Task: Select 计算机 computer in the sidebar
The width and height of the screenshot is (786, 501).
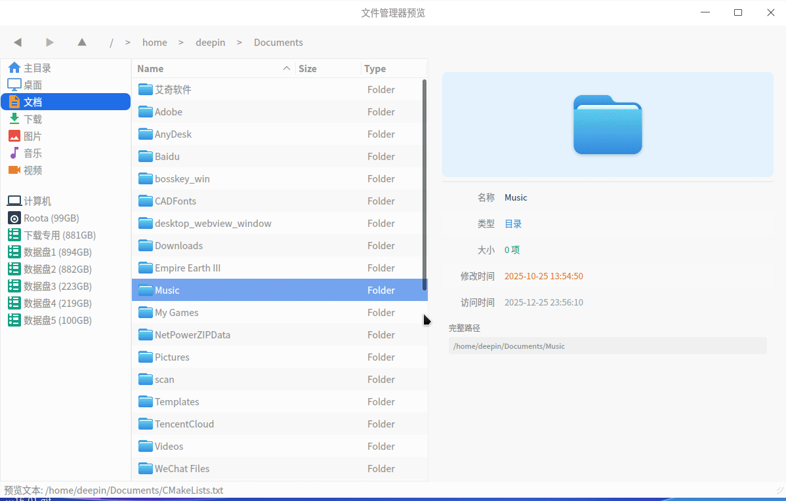Action: (x=66, y=201)
